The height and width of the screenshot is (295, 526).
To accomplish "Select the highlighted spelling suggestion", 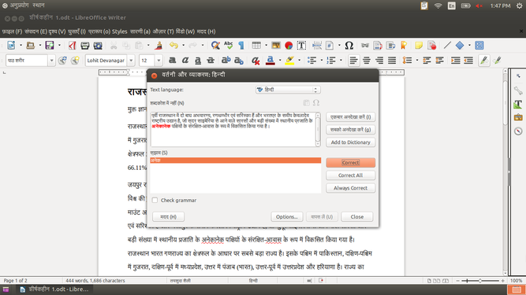I will point(236,160).
